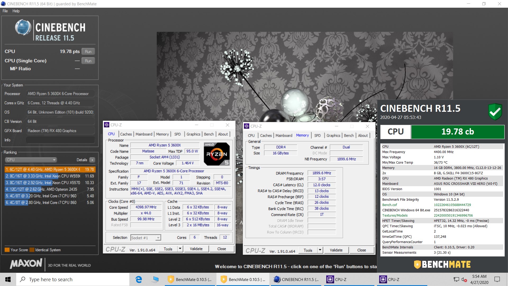Click the orange Your Score legend swatch
The image size is (508, 286).
[7, 250]
